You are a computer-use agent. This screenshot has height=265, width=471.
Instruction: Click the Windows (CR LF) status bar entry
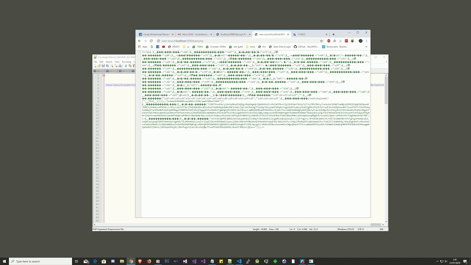(x=346, y=229)
